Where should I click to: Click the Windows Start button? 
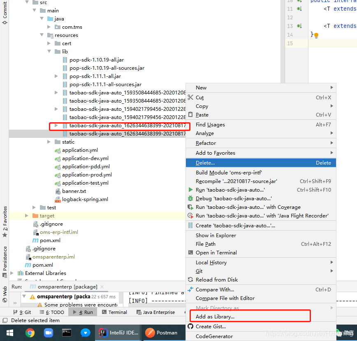(x=10, y=333)
